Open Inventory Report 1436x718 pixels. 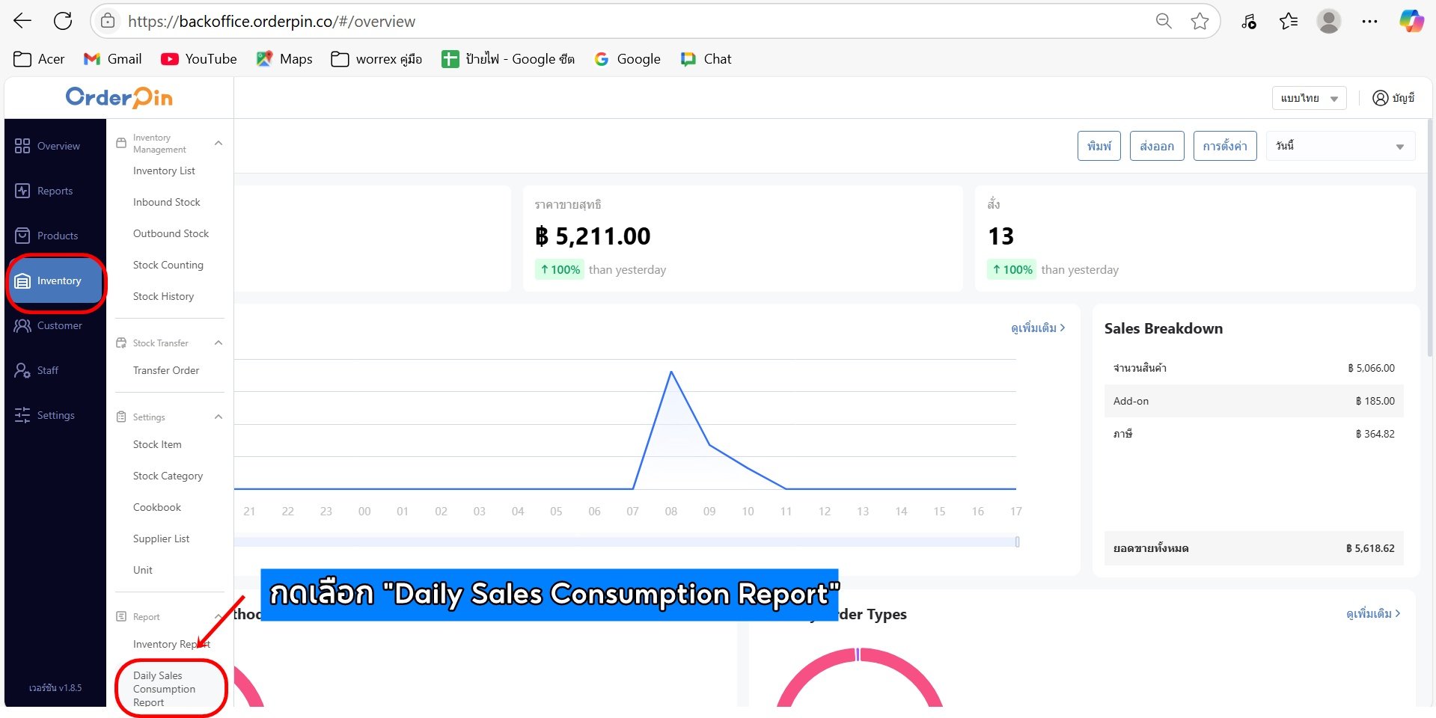coord(171,644)
